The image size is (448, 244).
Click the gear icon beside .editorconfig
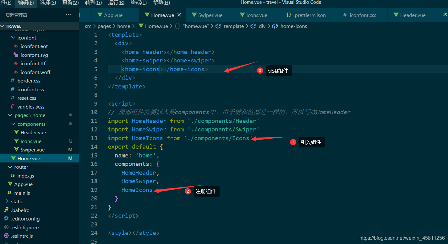6,219
